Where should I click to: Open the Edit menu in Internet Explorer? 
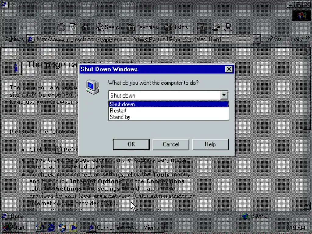point(30,15)
